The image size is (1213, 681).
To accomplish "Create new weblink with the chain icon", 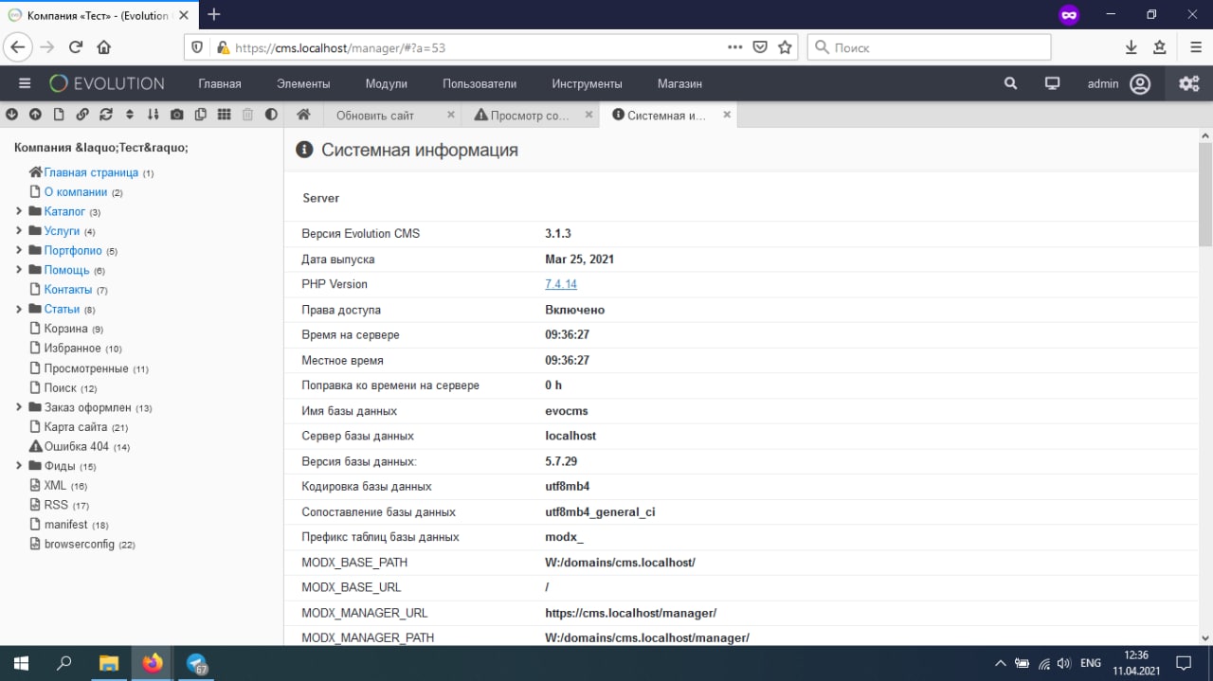I will [82, 115].
